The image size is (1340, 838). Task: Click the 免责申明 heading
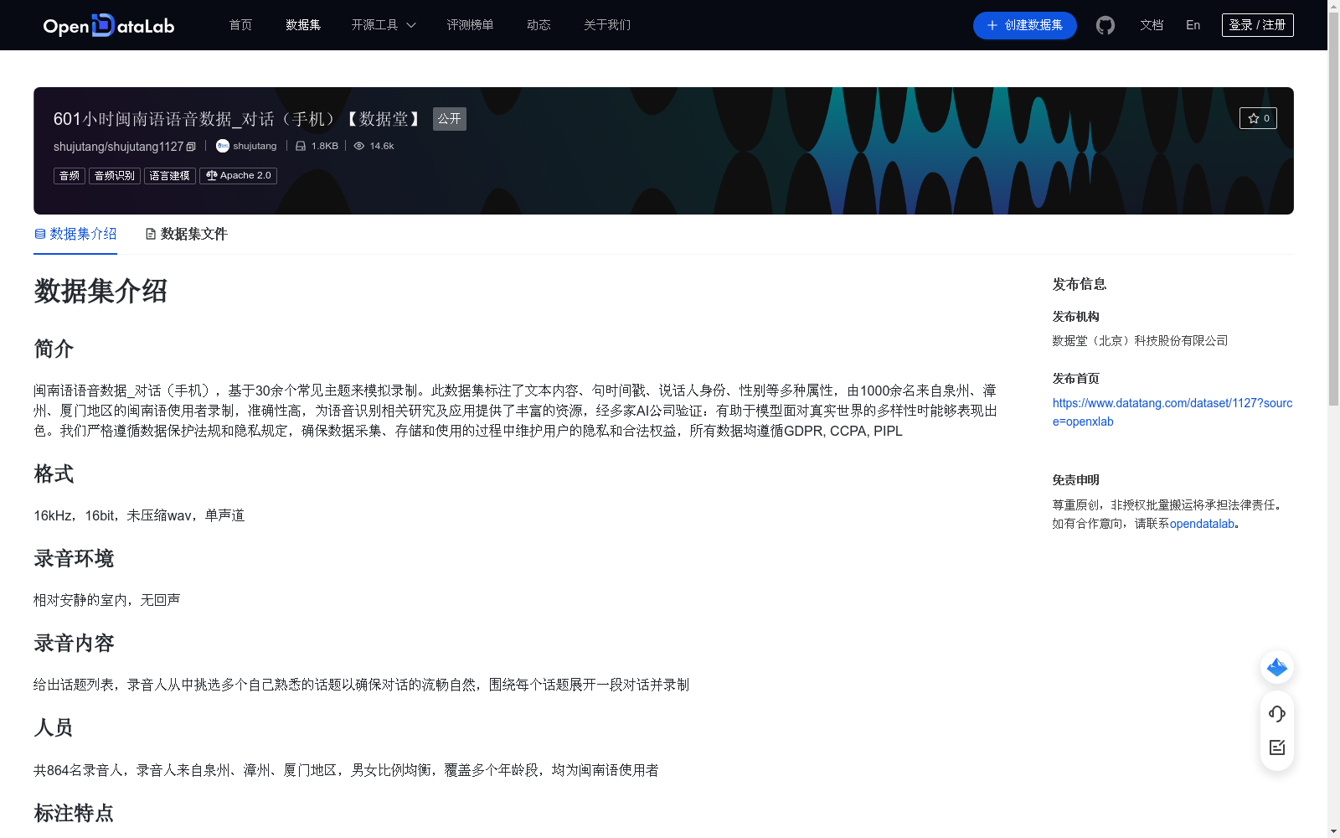click(1075, 480)
